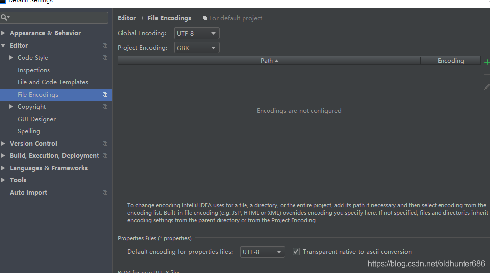Click project-level icon in File Encodings row
This screenshot has width=490, height=273.
(105, 95)
